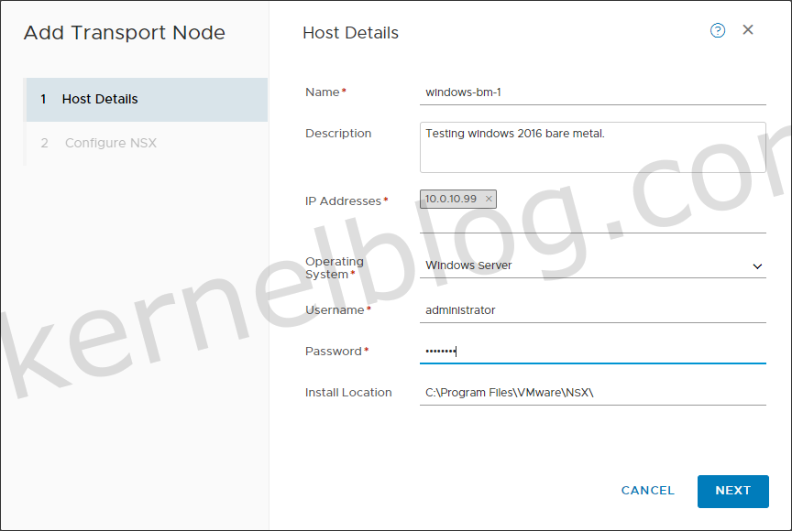Open the help icon in Host Details
Image resolution: width=792 pixels, height=531 pixels.
point(717,30)
